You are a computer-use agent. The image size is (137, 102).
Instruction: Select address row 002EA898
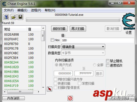pos(22,34)
